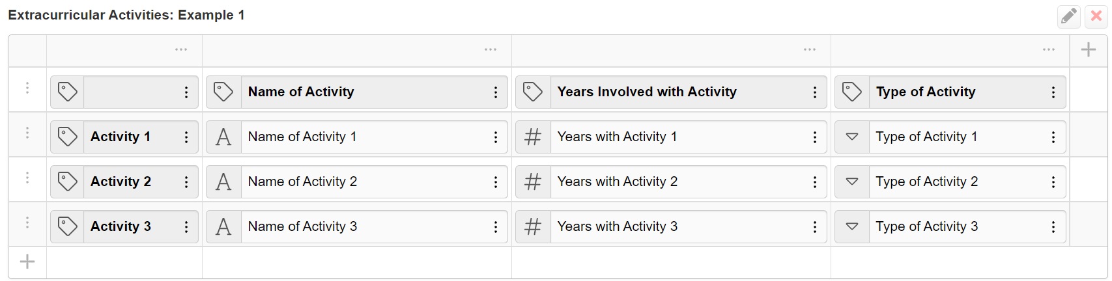Add a new row with plus icon
This screenshot has height=281, width=1112.
click(x=27, y=262)
